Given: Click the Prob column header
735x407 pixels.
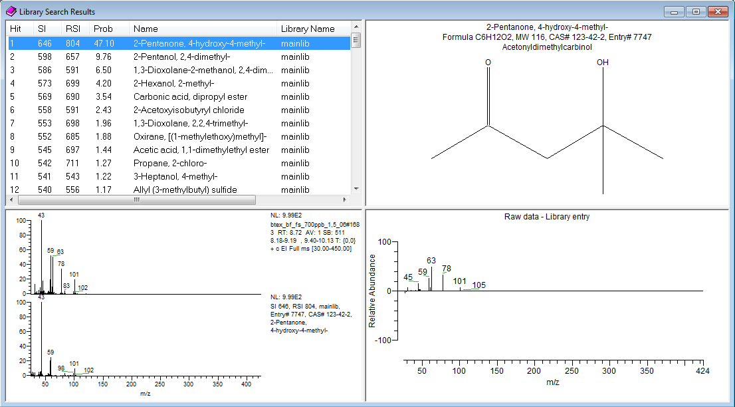Looking at the screenshot, I should click(x=103, y=29).
